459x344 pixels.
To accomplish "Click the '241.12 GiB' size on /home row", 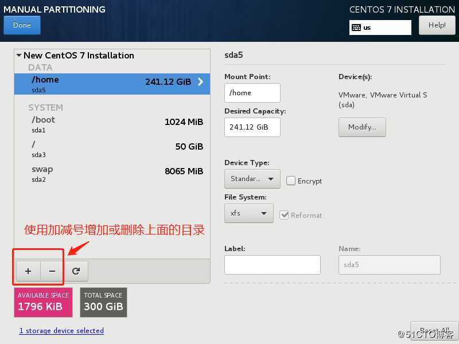I will 168,81.
